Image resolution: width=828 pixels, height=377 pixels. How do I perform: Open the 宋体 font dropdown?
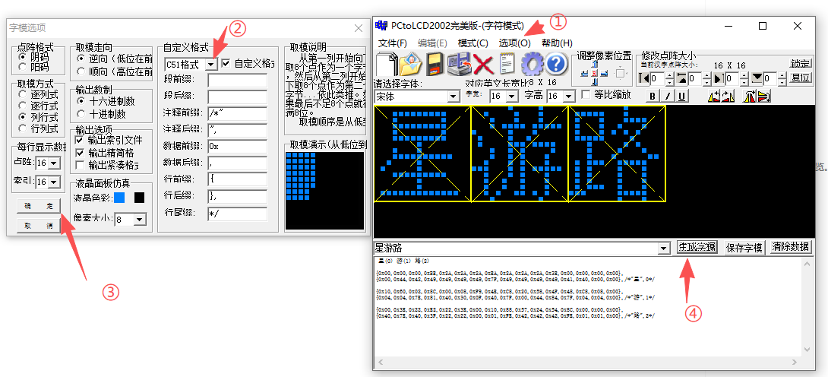tap(453, 97)
